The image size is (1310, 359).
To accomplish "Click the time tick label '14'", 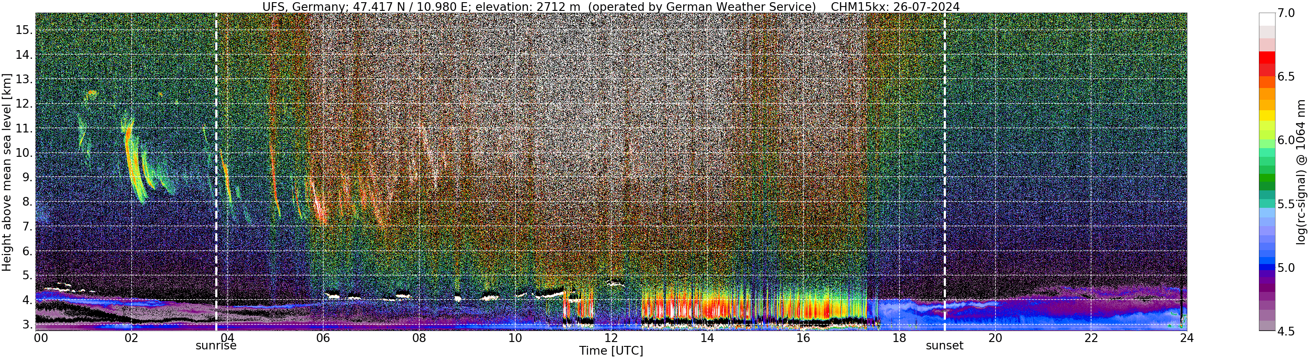I will point(707,338).
